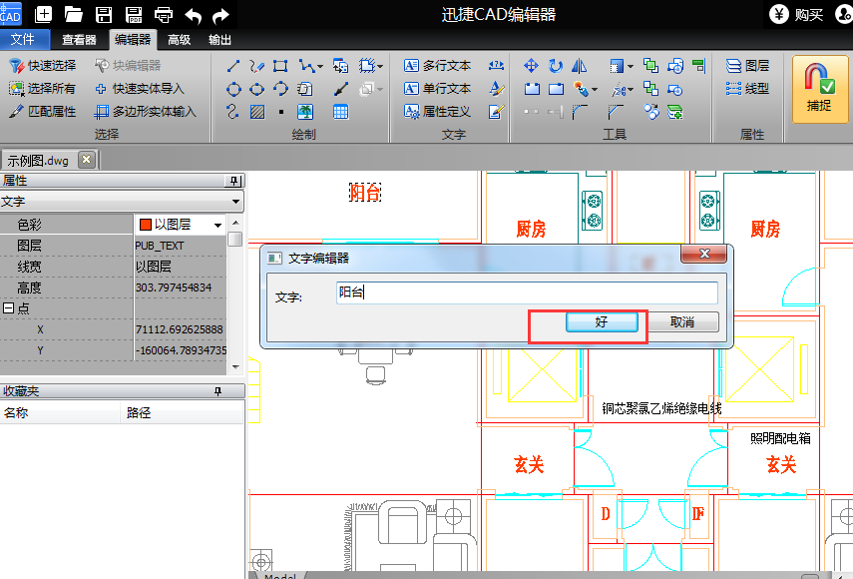The image size is (853, 579).
Task: Click the new file icon in title bar
Action: (43, 14)
